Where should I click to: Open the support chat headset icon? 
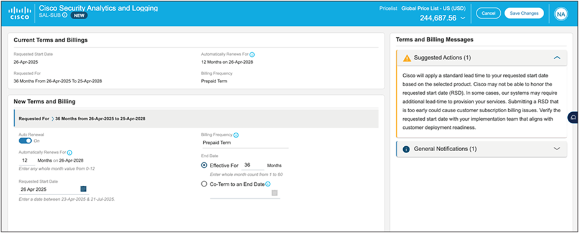click(573, 117)
